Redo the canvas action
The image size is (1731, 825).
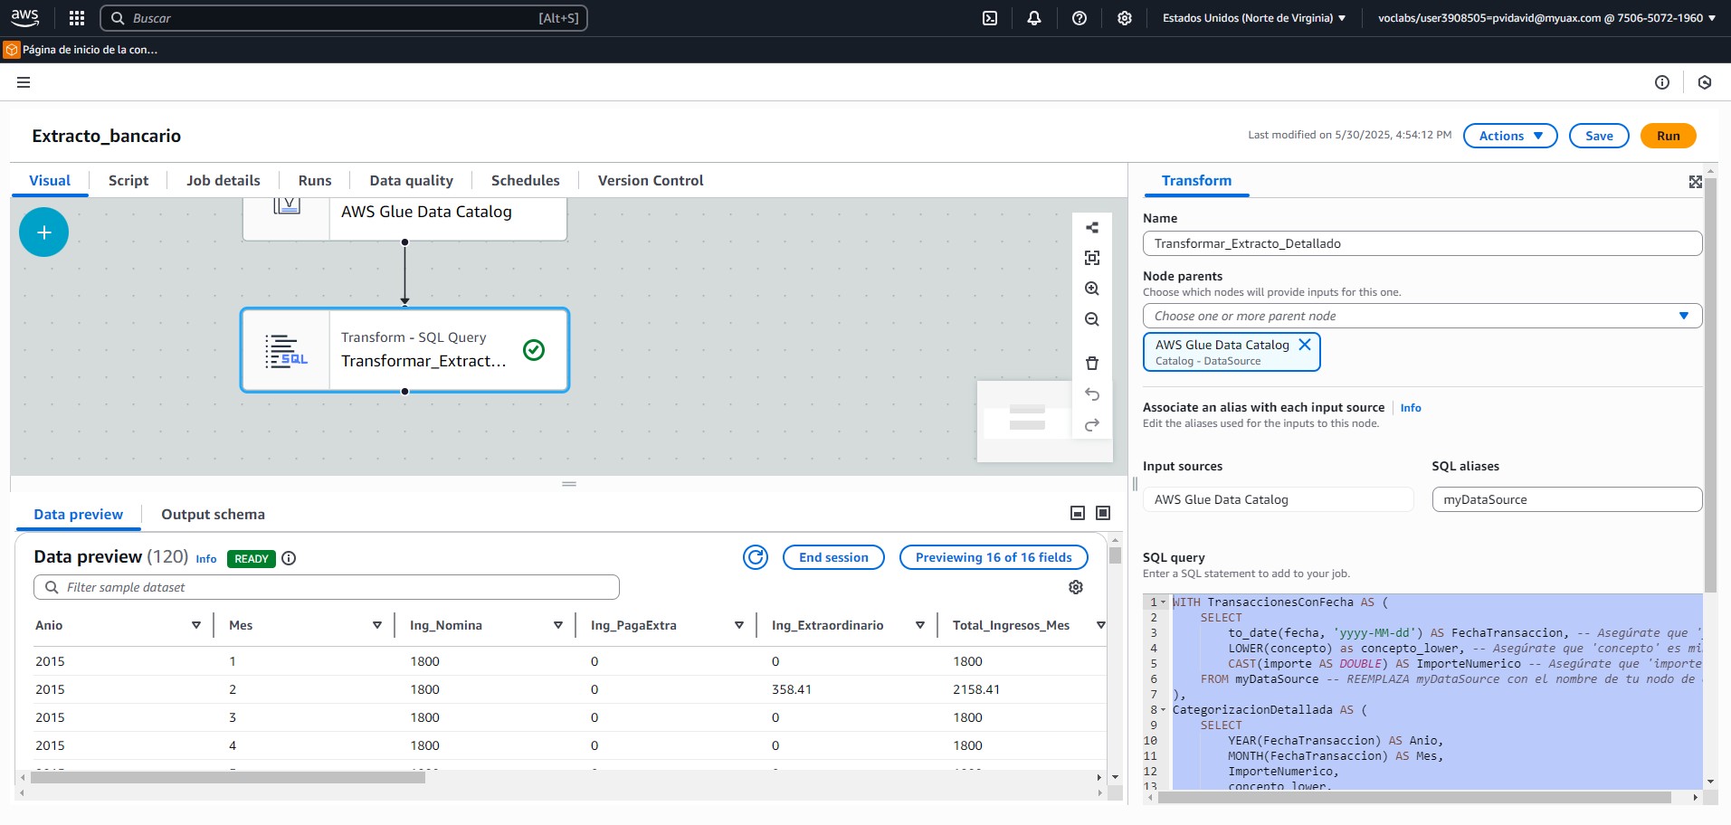[1092, 425]
